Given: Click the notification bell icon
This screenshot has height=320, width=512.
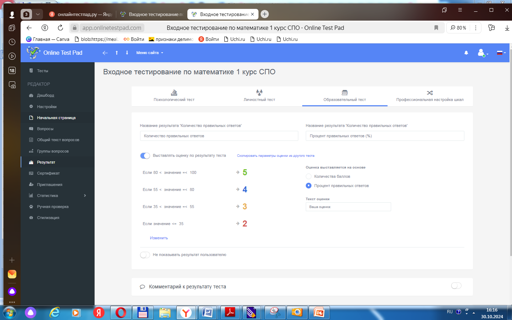Looking at the screenshot, I should (x=466, y=53).
